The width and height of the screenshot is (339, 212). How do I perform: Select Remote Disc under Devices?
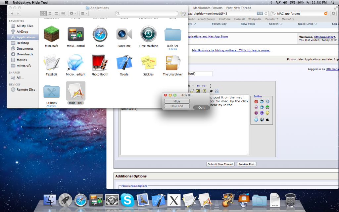[23, 89]
